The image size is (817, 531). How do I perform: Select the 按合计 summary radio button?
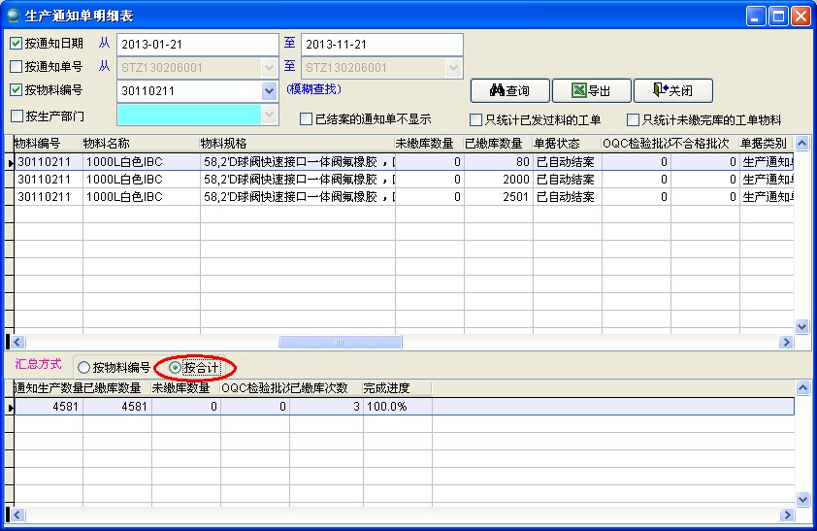click(x=175, y=368)
